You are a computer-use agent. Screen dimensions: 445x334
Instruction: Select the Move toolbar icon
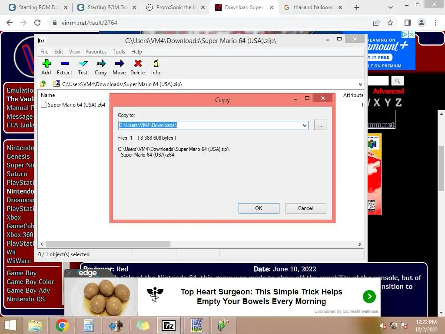tap(119, 67)
